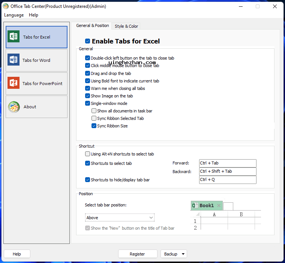Select Tabs for PowerPoint section
The height and width of the screenshot is (263, 285).
pos(36,84)
